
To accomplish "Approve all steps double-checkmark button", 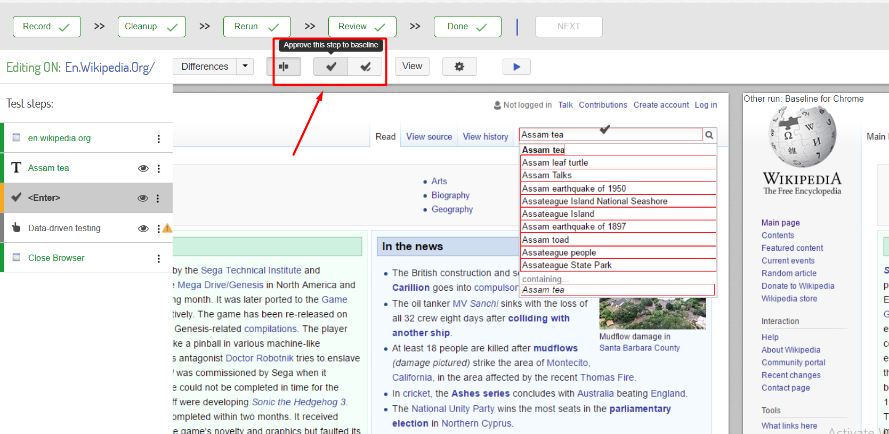I will (x=365, y=67).
